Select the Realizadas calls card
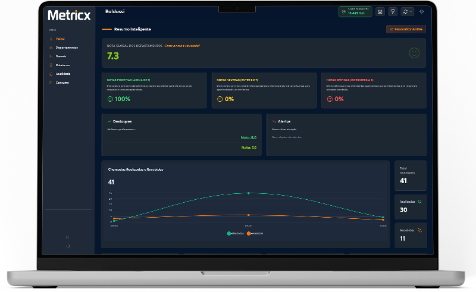Image resolution: width=476 pixels, height=292 pixels. (411, 205)
